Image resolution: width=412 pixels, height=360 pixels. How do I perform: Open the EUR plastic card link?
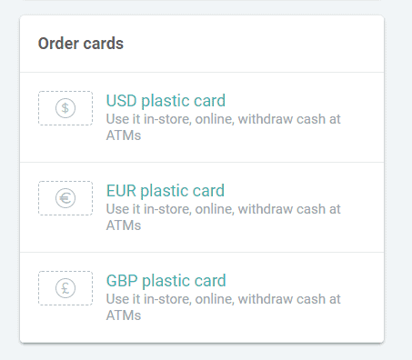pyautogui.click(x=166, y=191)
